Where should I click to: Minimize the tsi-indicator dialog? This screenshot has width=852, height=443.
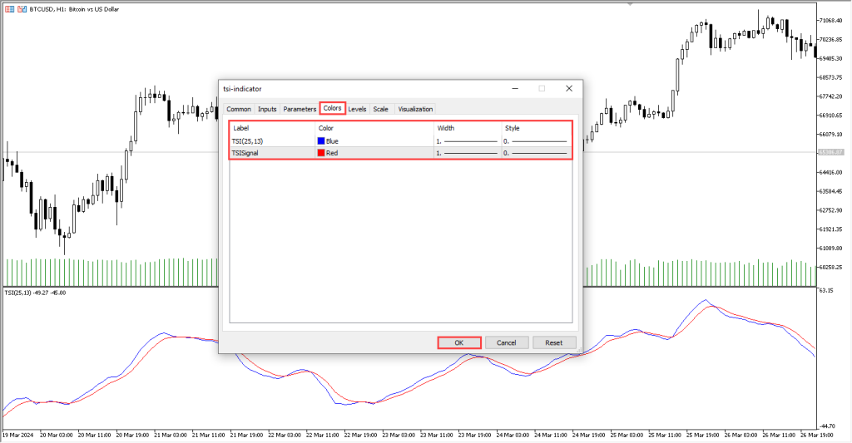(x=515, y=88)
